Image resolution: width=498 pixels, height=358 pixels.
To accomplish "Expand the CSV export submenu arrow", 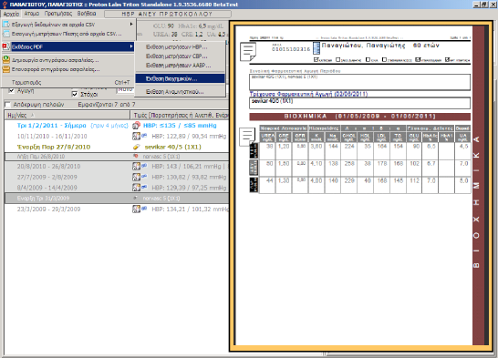I will [130, 24].
